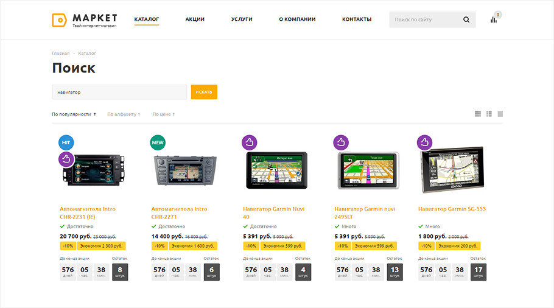This screenshot has height=308, width=554.
Task: Switch to grid tile view
Action: (x=478, y=114)
